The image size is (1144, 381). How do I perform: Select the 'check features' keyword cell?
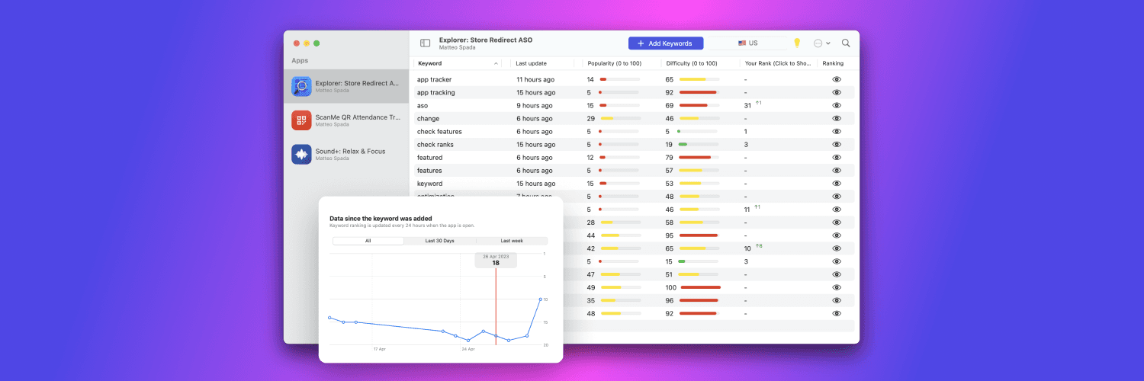[x=439, y=131]
